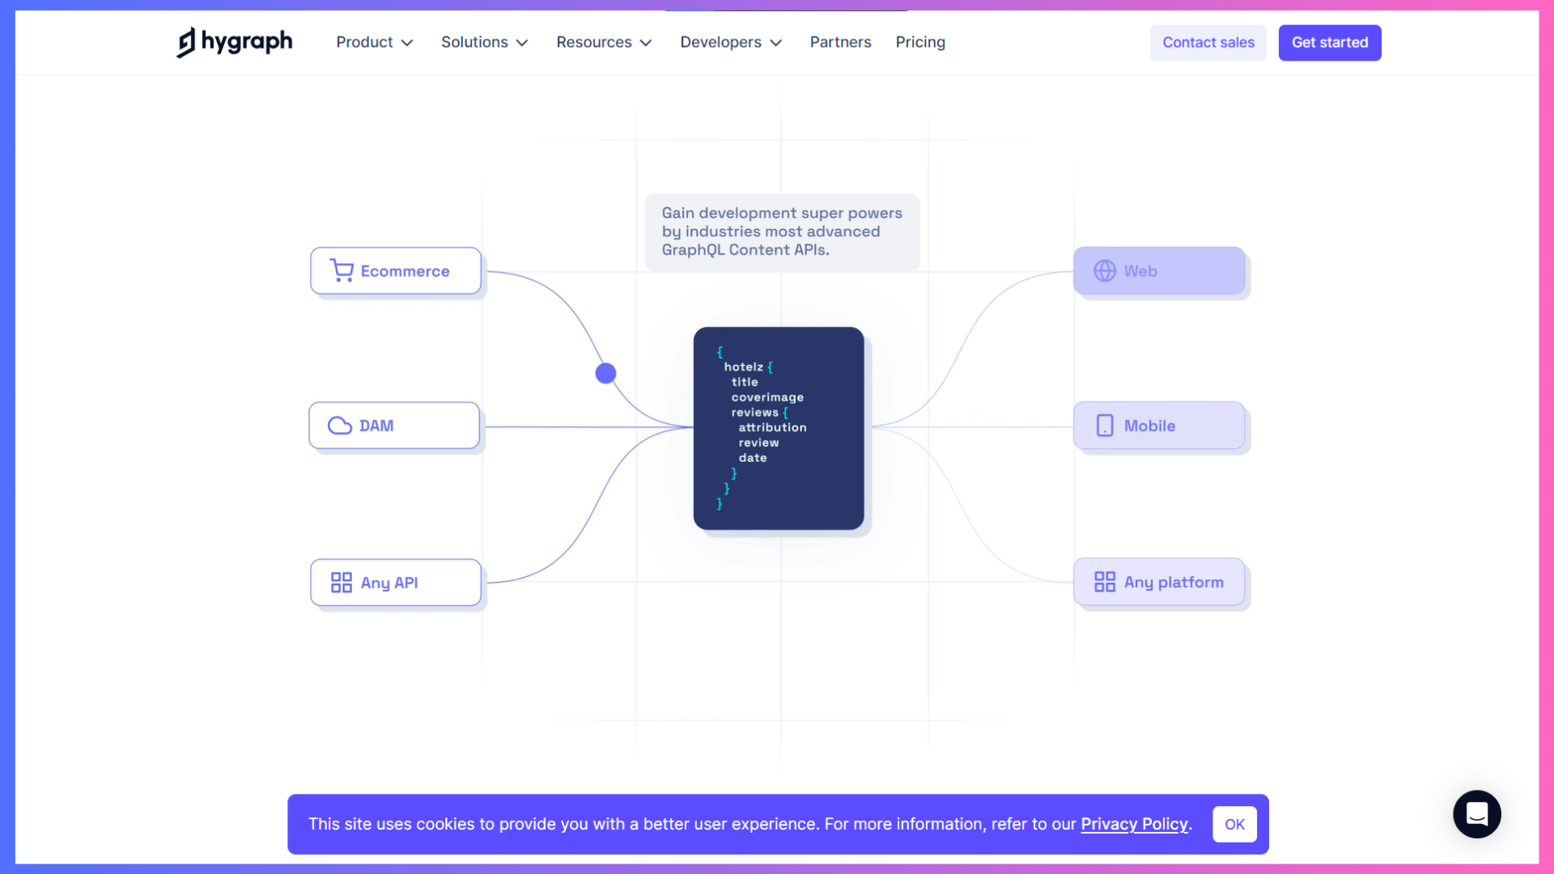Click the Web globe icon
The height and width of the screenshot is (874, 1554).
(x=1105, y=271)
